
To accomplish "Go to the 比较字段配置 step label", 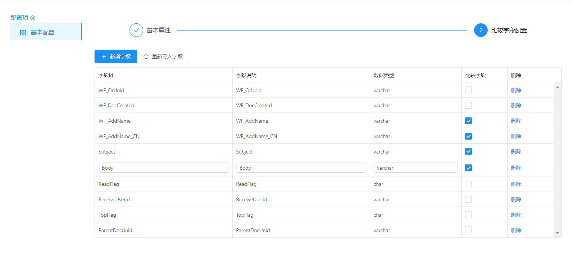I will [x=509, y=30].
